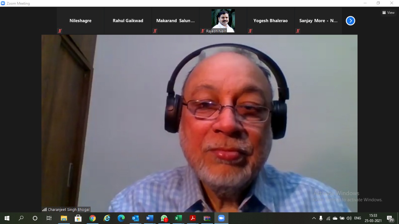
Task: Open the Windows notification center
Action: pos(390,218)
